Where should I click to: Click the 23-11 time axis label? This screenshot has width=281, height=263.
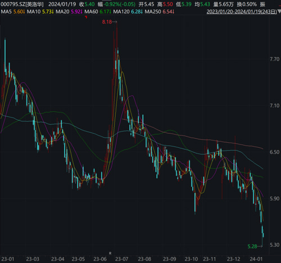point(210,259)
